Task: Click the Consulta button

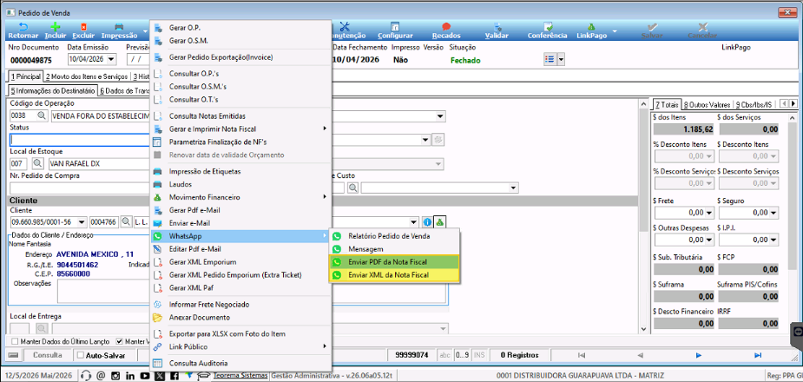Action: click(48, 355)
